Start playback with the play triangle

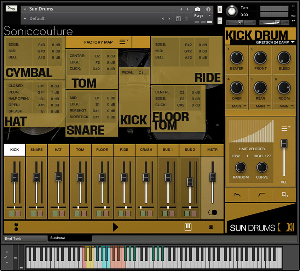(116, 227)
